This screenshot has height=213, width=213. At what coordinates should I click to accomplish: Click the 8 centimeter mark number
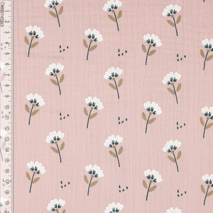point(7,85)
